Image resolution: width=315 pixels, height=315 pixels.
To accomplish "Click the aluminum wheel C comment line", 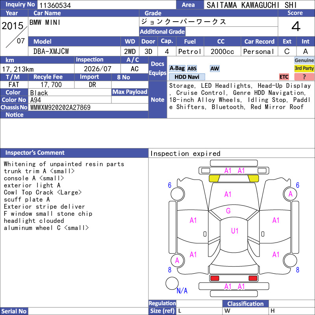I will point(46,228).
